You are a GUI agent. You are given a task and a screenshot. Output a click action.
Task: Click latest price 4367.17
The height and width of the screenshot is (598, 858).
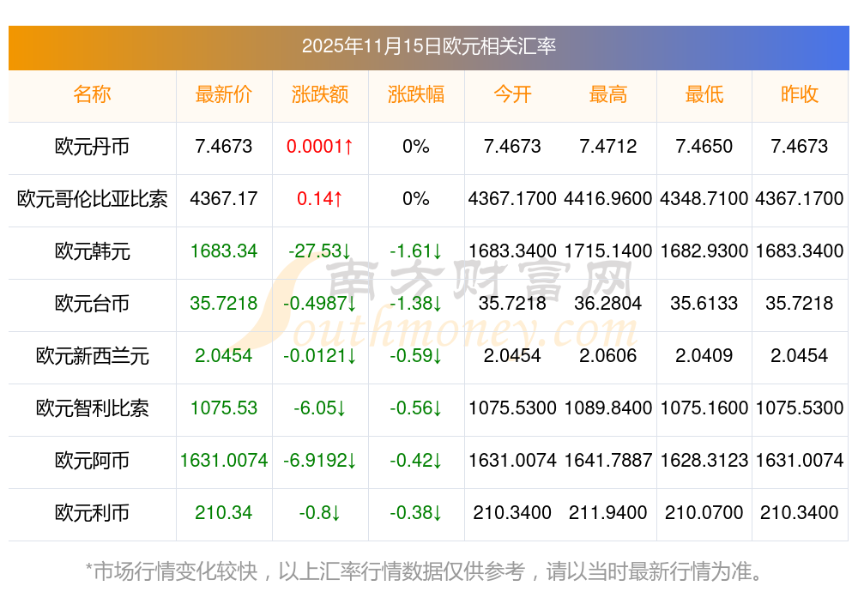[x=224, y=198]
